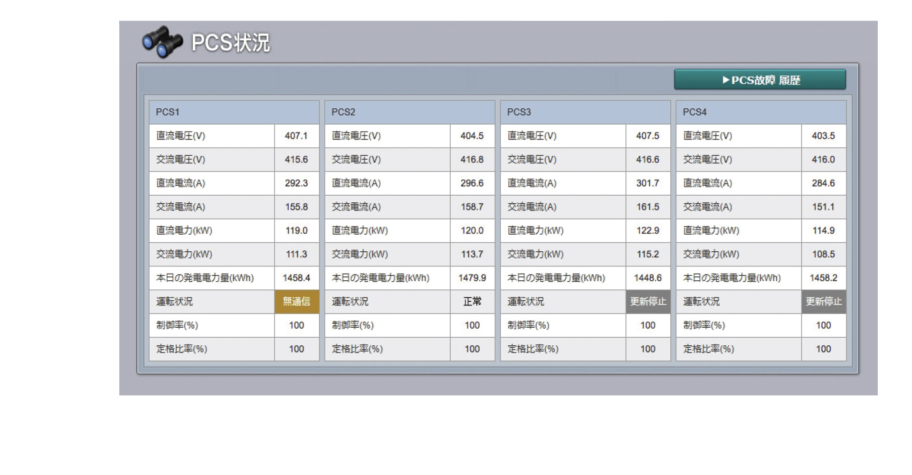
Task: Click the 更新停止 status cell in PCS4
Action: click(x=824, y=302)
